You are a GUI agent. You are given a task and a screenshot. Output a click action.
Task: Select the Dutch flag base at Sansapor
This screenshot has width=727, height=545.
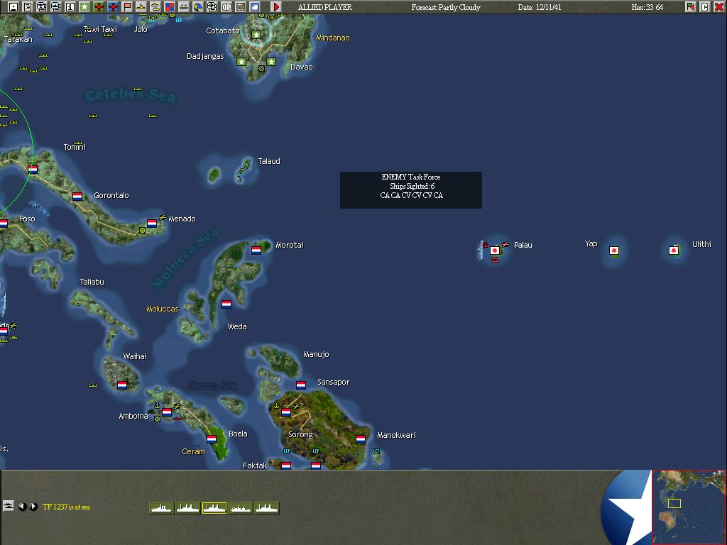[301, 385]
